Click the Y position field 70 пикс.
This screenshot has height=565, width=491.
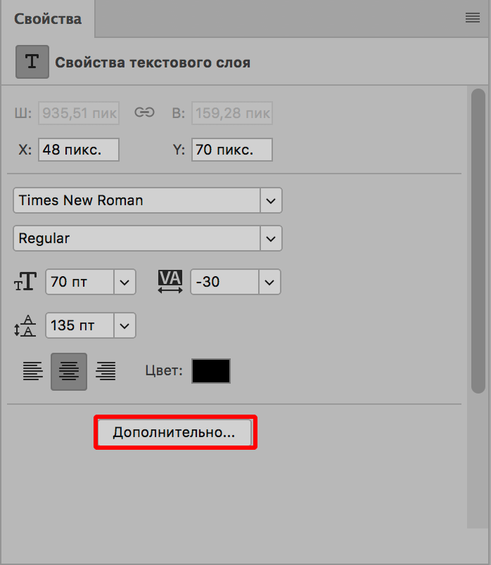click(232, 150)
